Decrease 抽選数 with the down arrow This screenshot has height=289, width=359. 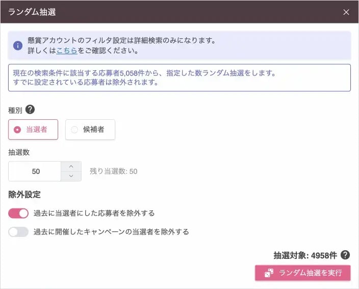71,176
